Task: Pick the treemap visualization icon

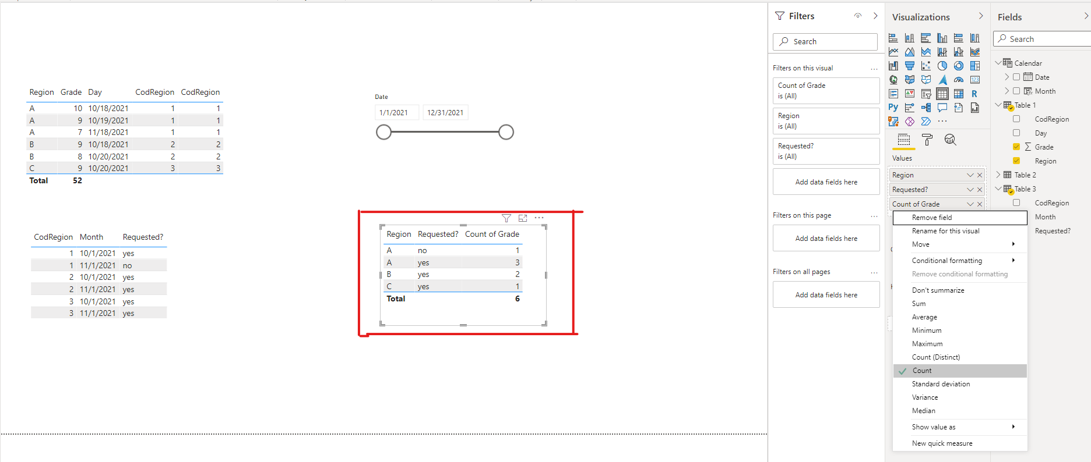Action: click(974, 66)
